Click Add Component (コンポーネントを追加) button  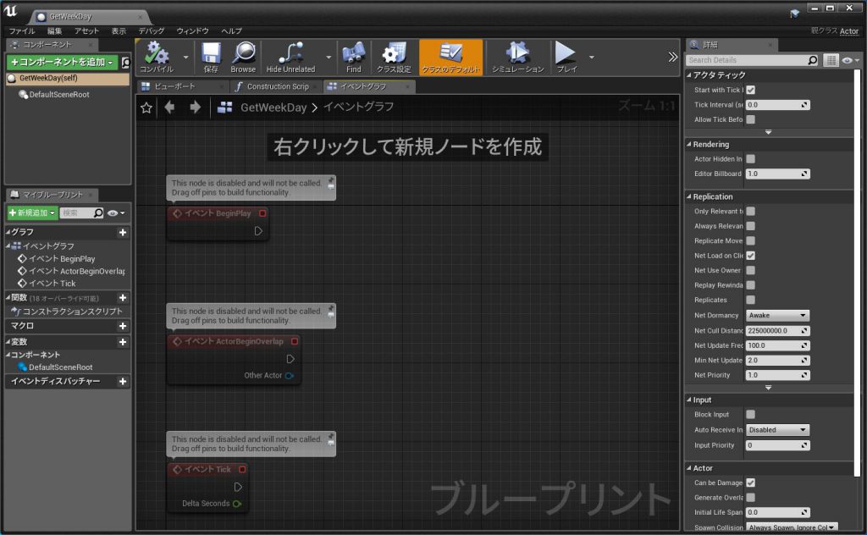coord(62,63)
